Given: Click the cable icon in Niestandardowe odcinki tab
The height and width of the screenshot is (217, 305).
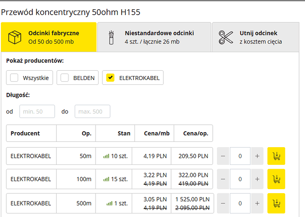Looking at the screenshot, I should coord(111,37).
